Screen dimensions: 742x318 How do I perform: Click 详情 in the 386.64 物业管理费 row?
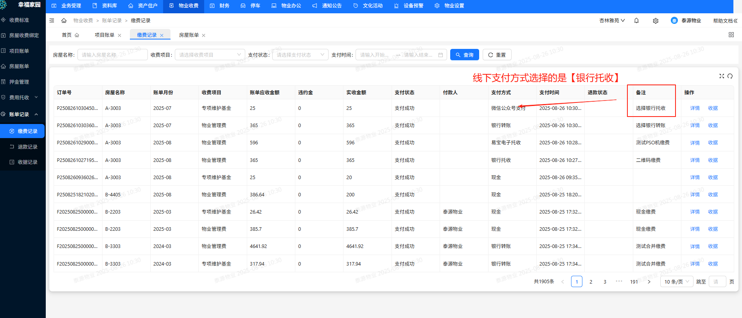(x=695, y=194)
